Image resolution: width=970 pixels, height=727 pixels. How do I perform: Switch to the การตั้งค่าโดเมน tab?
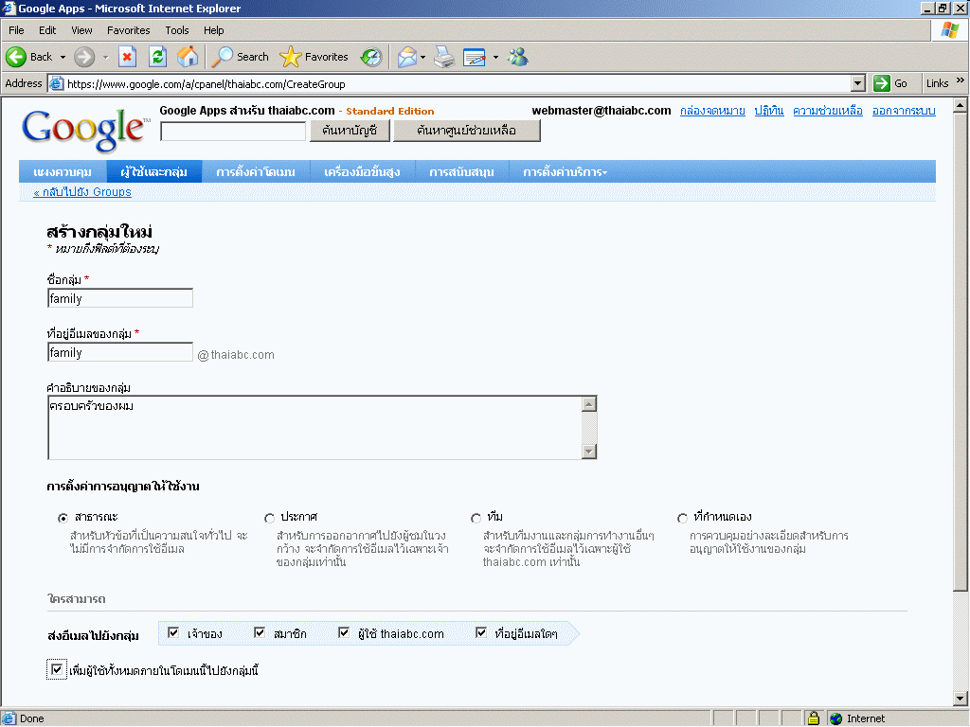point(256,172)
